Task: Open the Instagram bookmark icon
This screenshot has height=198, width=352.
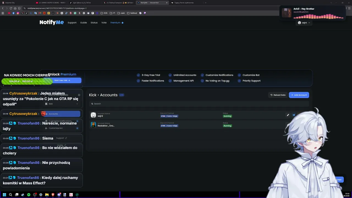Action: click(18, 13)
